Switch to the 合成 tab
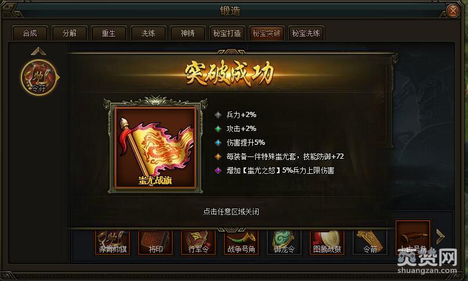This screenshot has height=281, width=468. pyautogui.click(x=30, y=33)
